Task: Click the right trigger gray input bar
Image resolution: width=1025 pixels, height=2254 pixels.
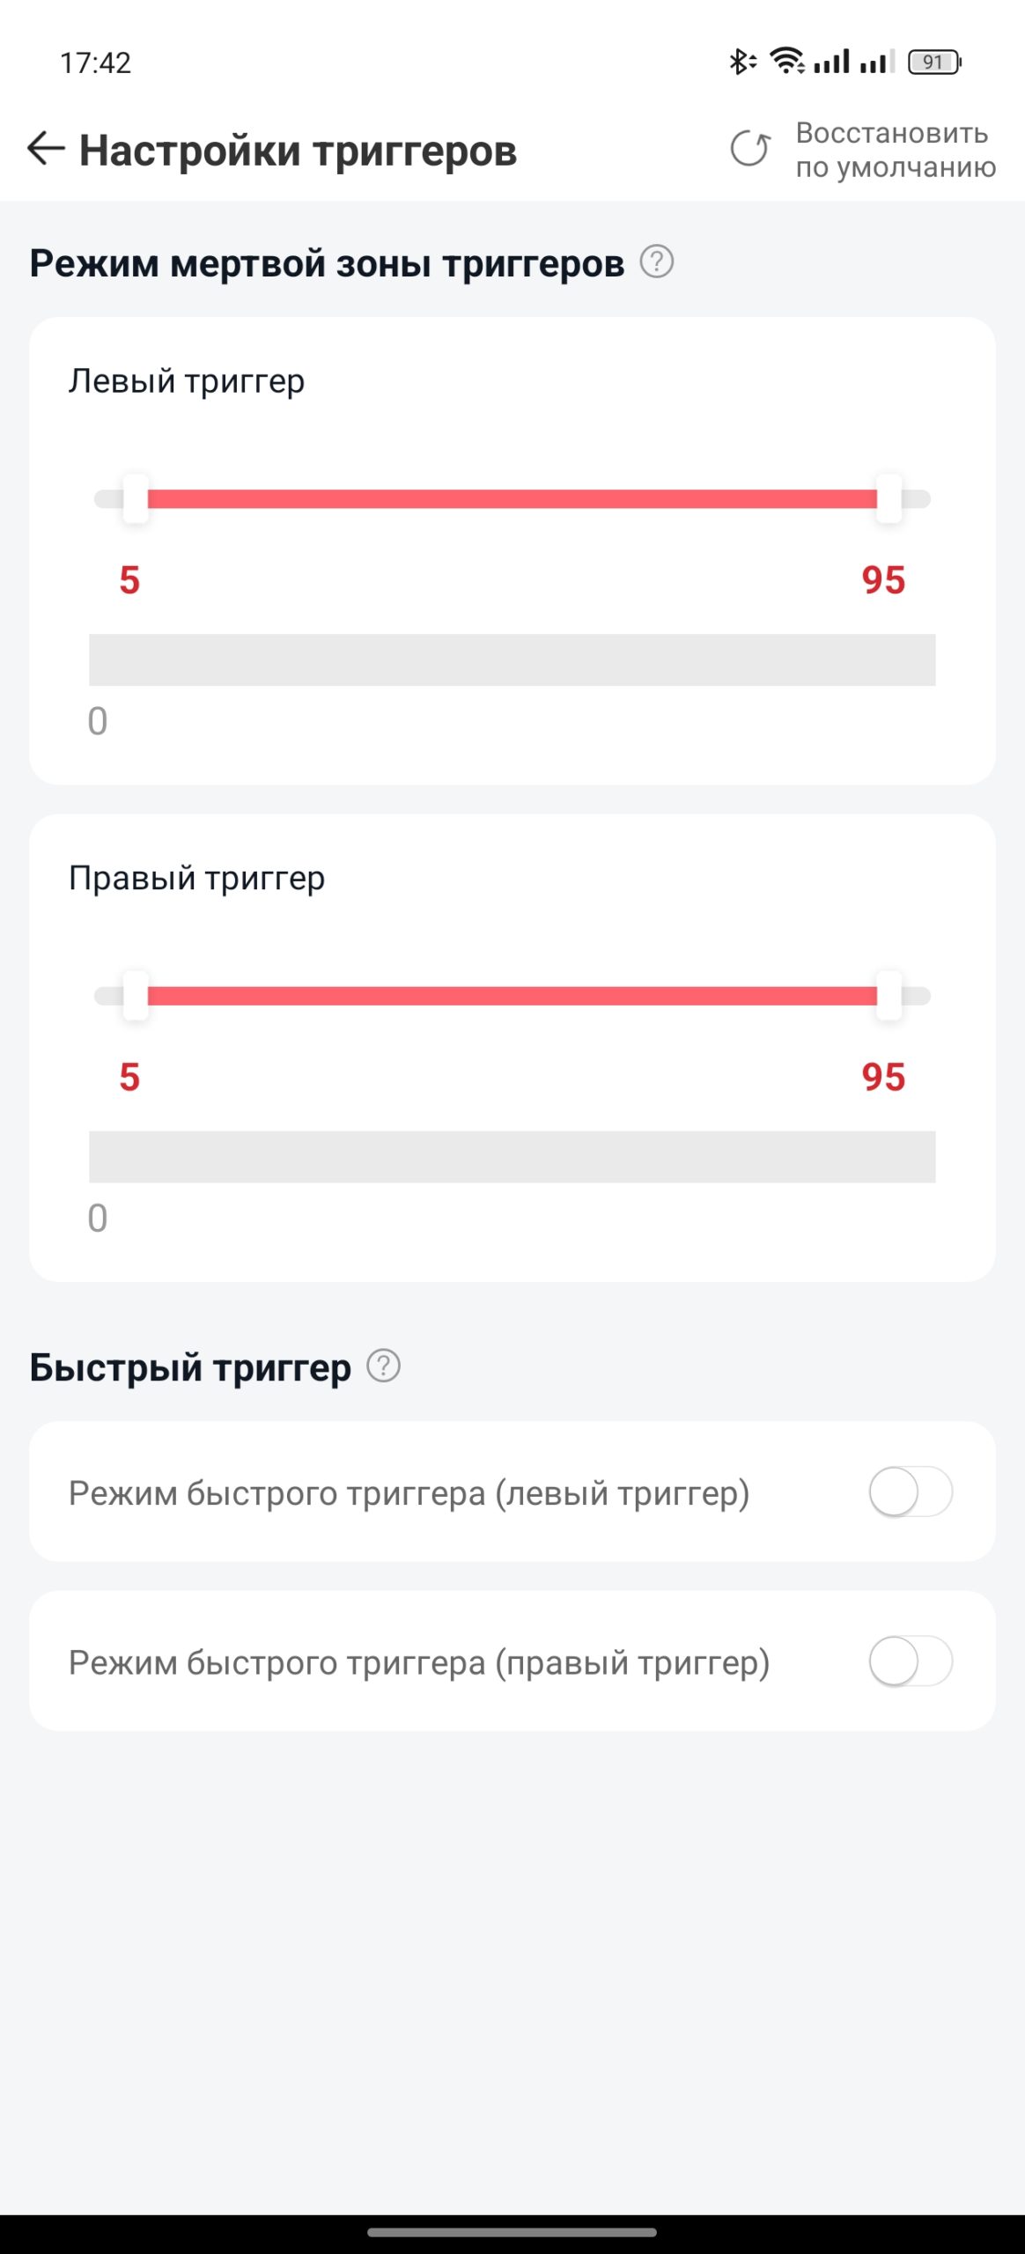Action: coord(512,1157)
